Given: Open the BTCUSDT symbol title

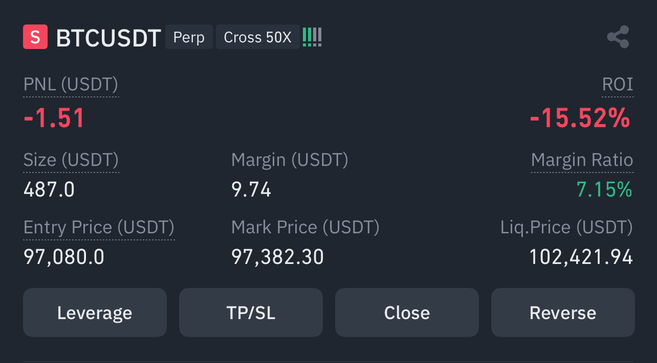Looking at the screenshot, I should point(108,38).
